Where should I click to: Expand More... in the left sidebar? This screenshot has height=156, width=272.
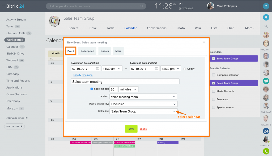click(x=12, y=109)
